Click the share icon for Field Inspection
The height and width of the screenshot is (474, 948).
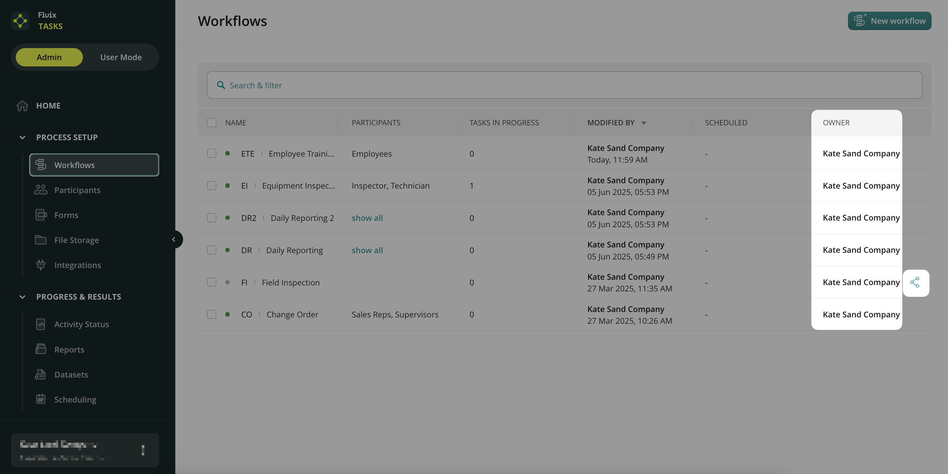click(x=915, y=283)
